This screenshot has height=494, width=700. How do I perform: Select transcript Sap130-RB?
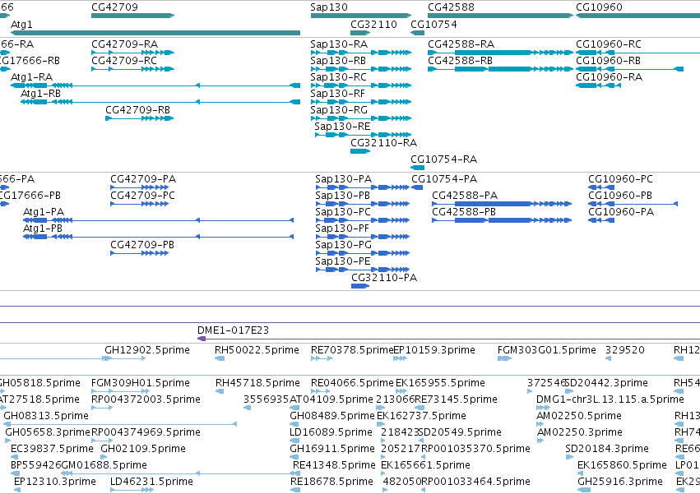[361, 69]
